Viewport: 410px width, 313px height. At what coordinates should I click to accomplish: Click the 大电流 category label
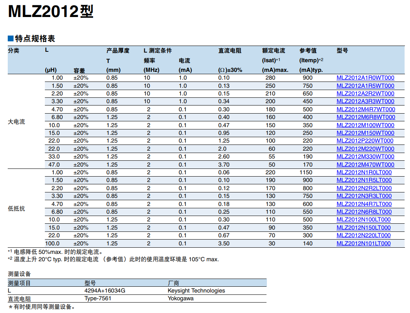click(17, 122)
